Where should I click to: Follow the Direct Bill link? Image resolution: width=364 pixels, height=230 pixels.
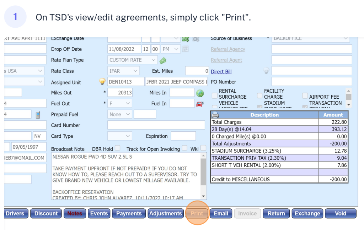[x=221, y=72]
